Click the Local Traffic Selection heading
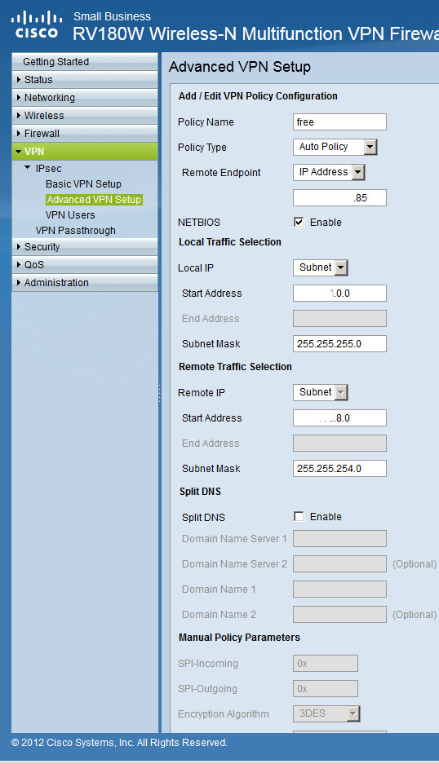The width and height of the screenshot is (439, 764). click(x=230, y=242)
